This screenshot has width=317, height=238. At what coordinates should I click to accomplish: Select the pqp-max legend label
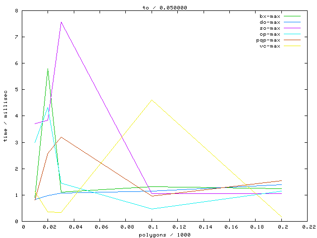pyautogui.click(x=268, y=40)
